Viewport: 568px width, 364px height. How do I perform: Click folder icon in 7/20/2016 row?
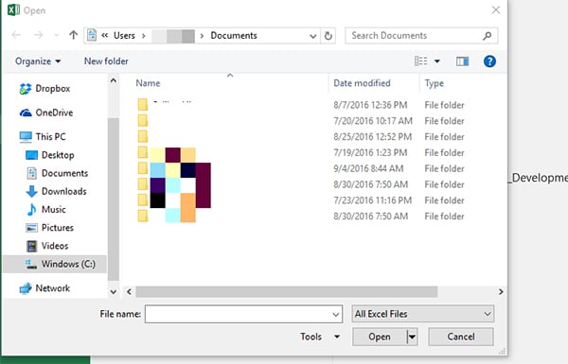(143, 120)
